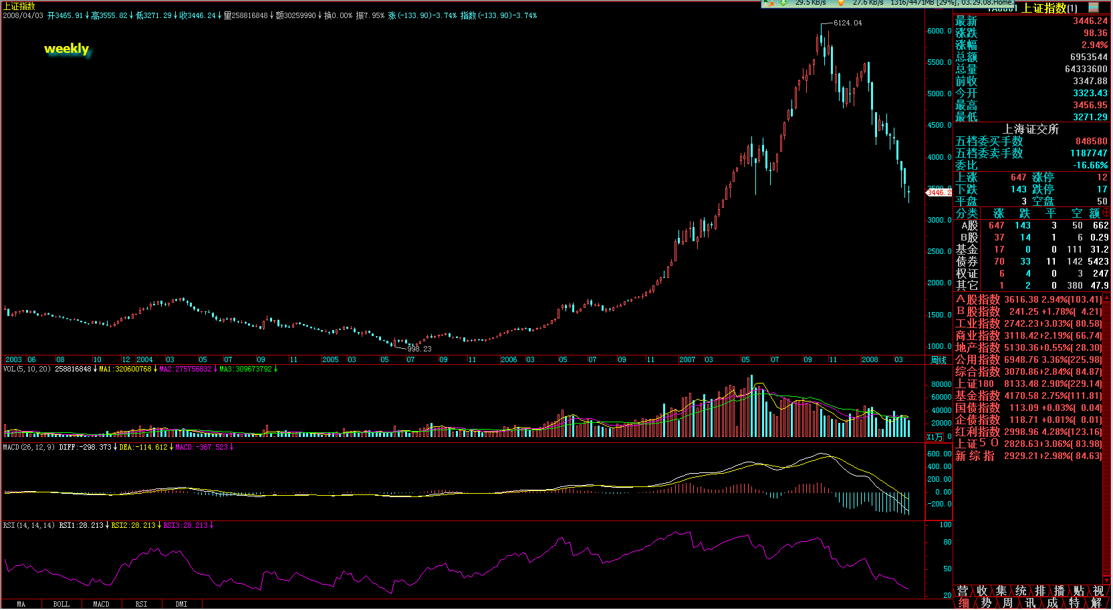This screenshot has height=610, width=1113.
Task: Open the 营 tab in the side panel
Action: point(963,591)
